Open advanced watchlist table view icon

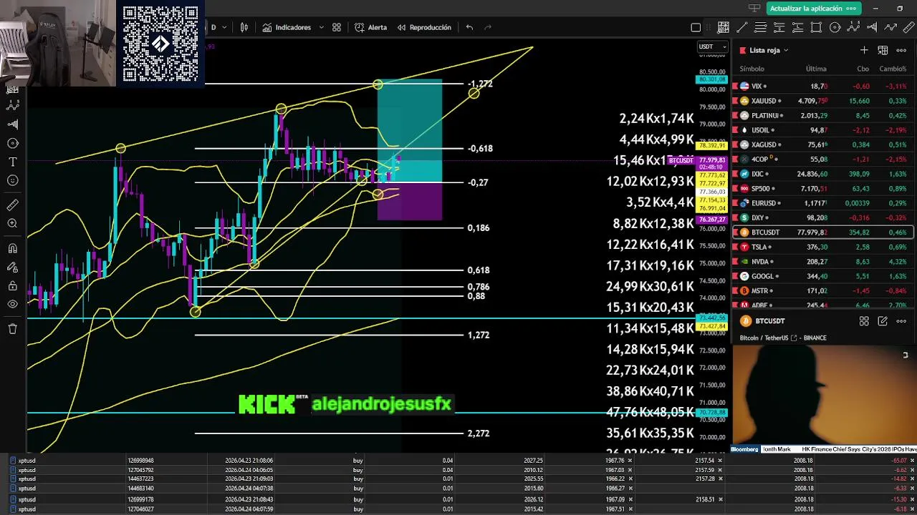(x=883, y=50)
